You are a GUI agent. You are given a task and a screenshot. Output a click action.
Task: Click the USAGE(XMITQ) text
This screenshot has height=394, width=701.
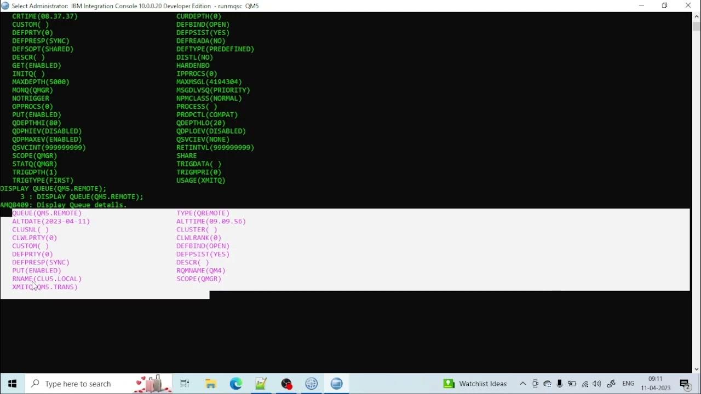(201, 180)
